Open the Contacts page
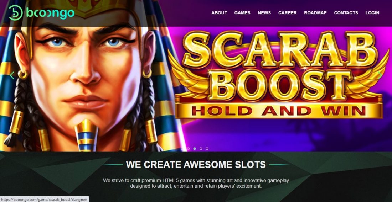392x202 pixels. click(x=346, y=13)
